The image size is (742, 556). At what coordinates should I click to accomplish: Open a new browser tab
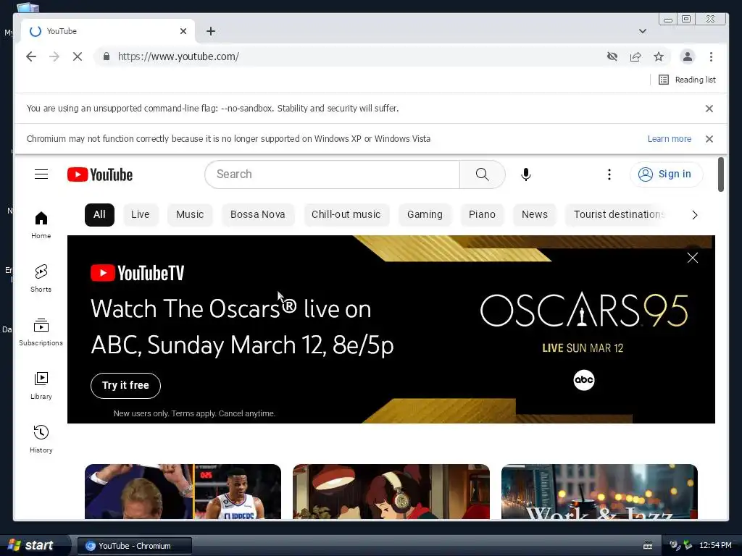tap(211, 31)
